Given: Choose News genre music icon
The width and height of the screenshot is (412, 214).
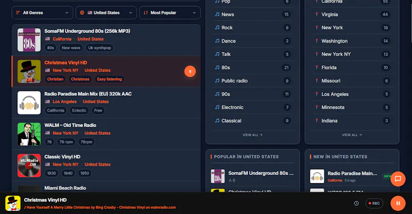Looking at the screenshot, I should 217,14.
